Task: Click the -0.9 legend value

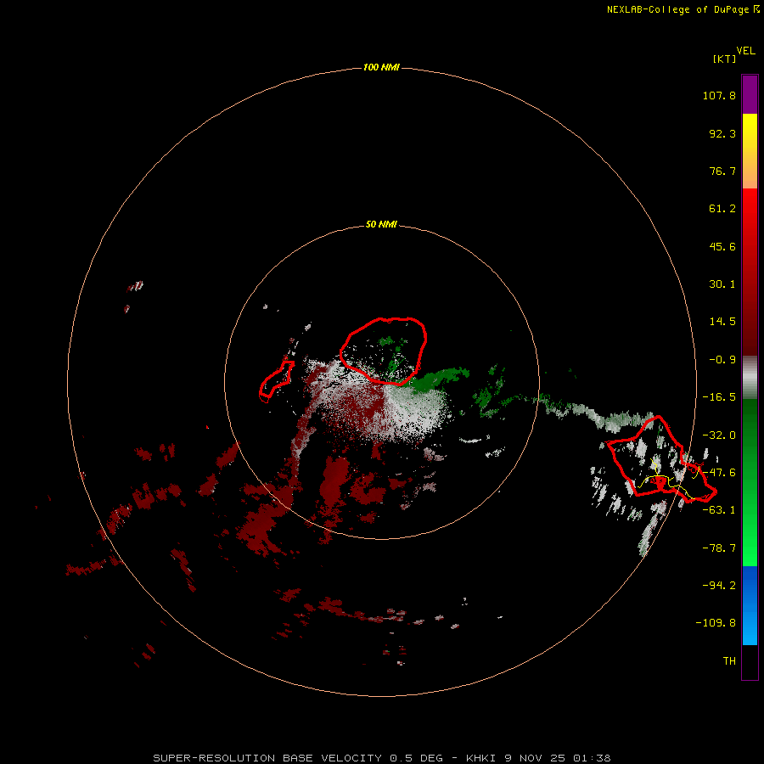Action: (x=722, y=360)
